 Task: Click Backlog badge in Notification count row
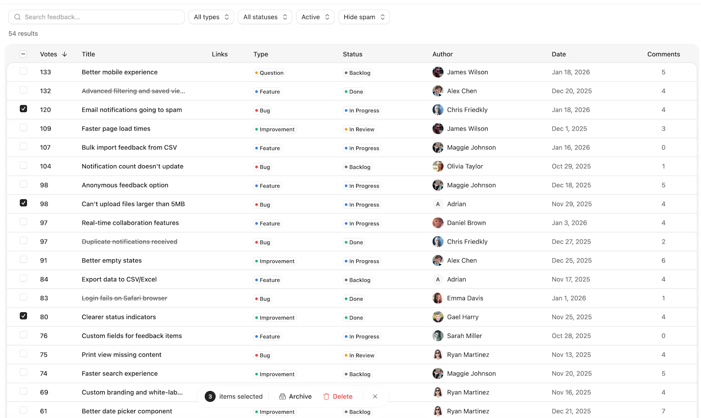[x=358, y=167]
